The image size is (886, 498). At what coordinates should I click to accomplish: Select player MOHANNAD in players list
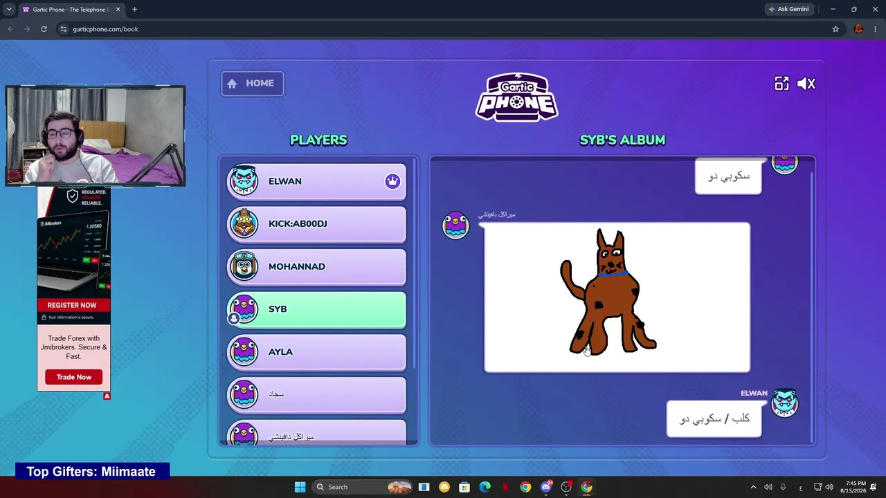click(317, 267)
